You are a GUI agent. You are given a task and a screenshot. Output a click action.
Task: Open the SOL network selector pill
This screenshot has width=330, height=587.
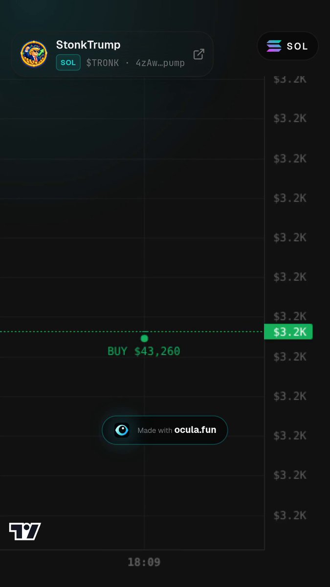click(x=287, y=46)
